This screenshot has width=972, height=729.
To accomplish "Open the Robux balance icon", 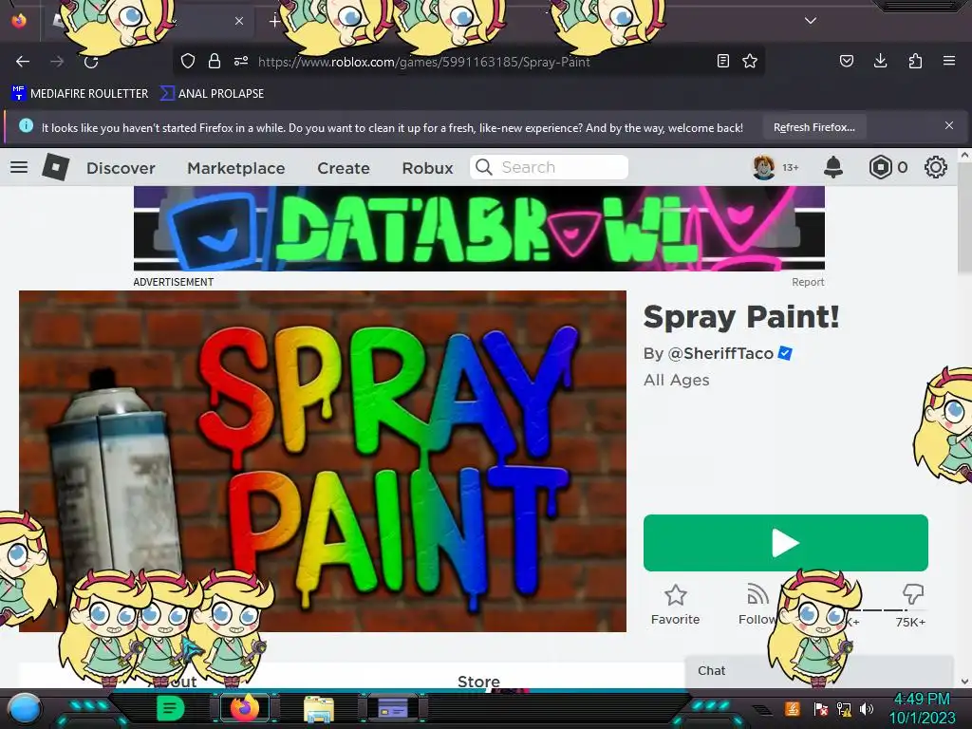I will pyautogui.click(x=880, y=167).
